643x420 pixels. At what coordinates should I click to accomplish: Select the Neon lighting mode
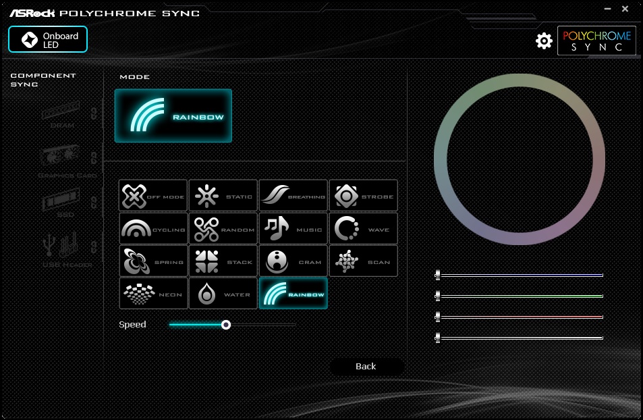tap(153, 293)
